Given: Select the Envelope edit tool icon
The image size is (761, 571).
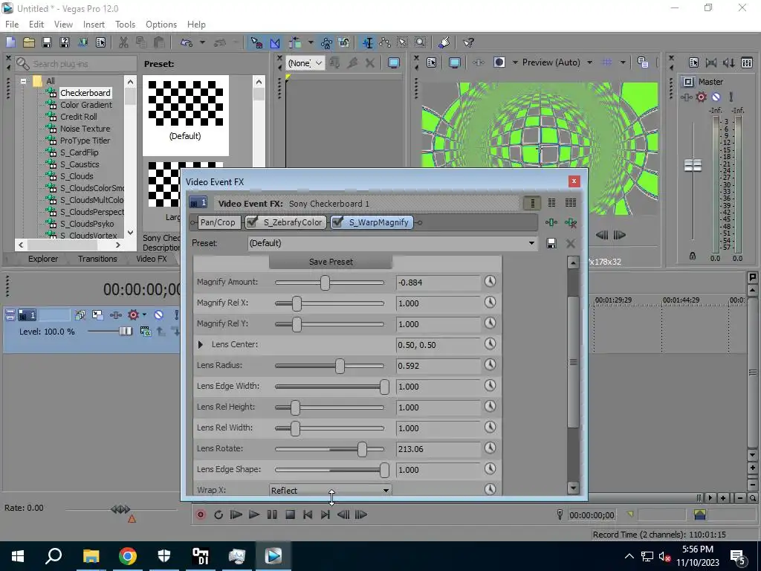Looking at the screenshot, I should [x=275, y=42].
